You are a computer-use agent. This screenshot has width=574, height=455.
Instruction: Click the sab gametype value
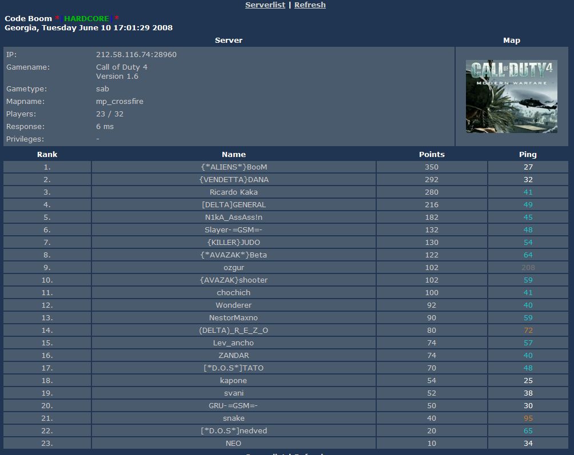coord(102,89)
